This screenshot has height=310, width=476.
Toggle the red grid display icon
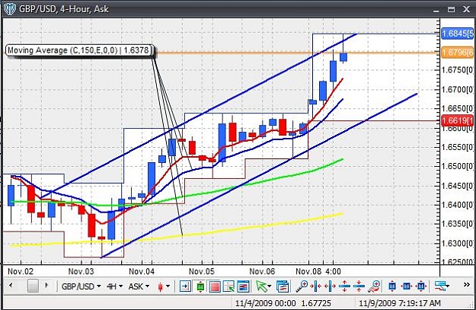[215, 286]
